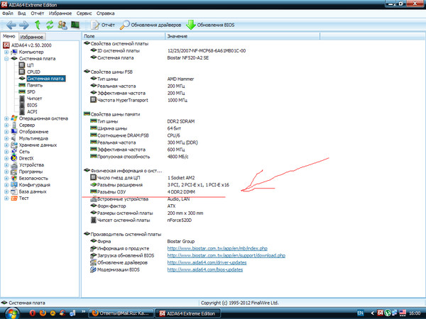Viewport: 426px width, 319px height.
Task: Expand the DirectX node
Action: [x=6, y=158]
